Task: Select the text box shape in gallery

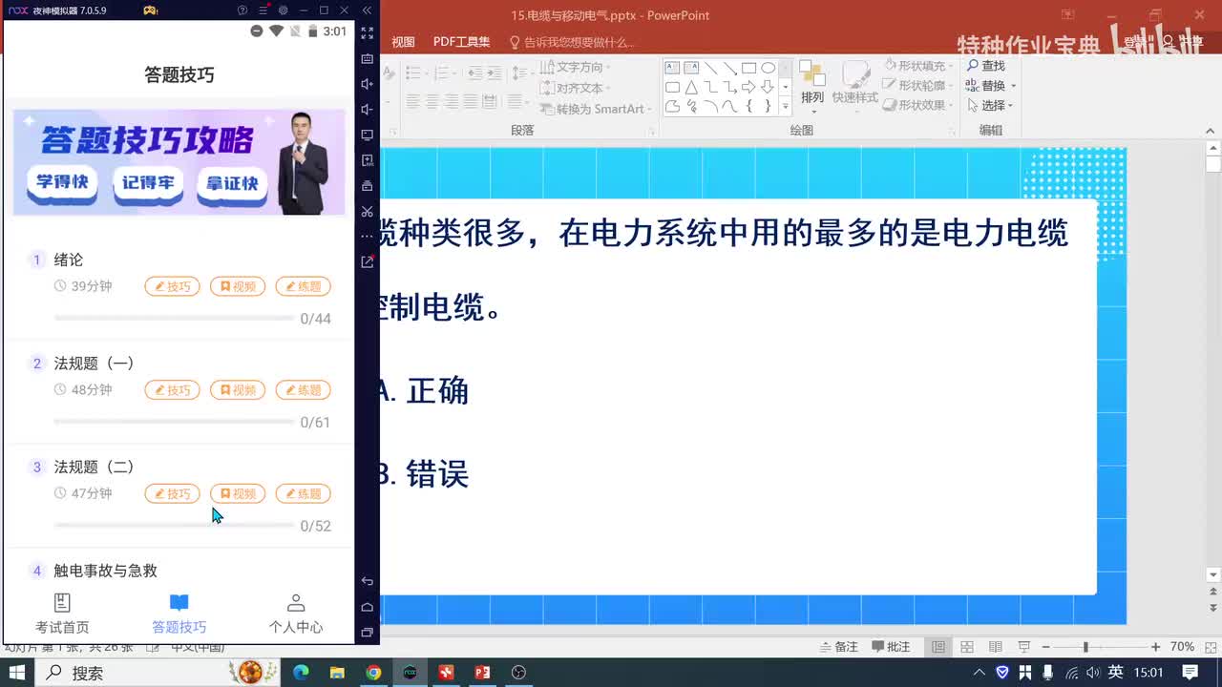Action: [672, 68]
